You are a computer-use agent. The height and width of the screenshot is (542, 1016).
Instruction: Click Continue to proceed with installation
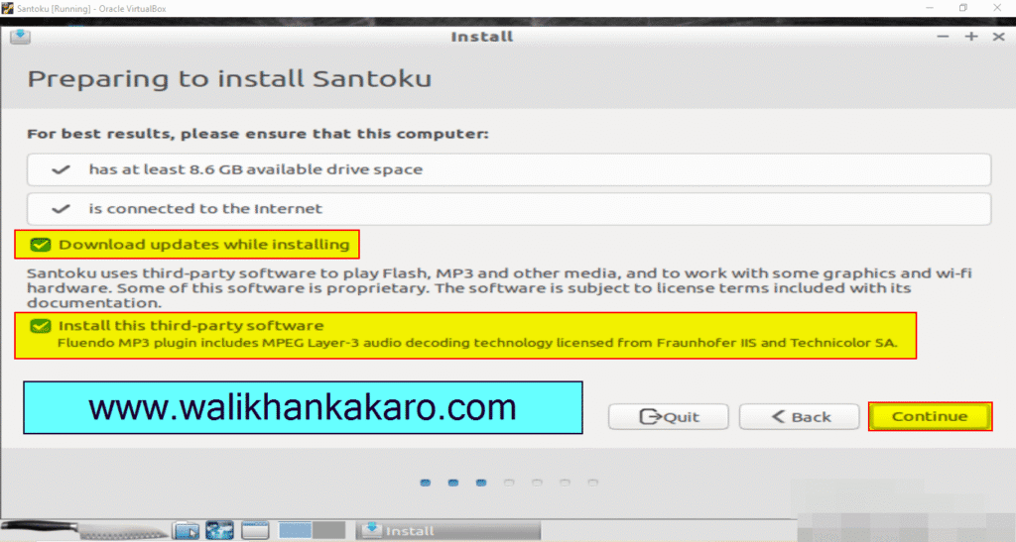coord(930,416)
